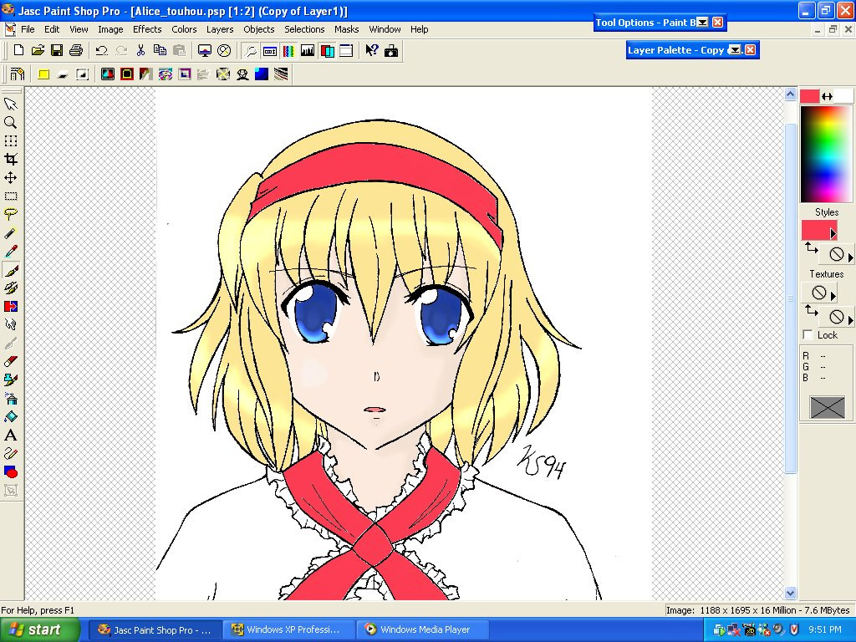Roll up the Tool Options palette
The image size is (856, 642).
point(703,23)
